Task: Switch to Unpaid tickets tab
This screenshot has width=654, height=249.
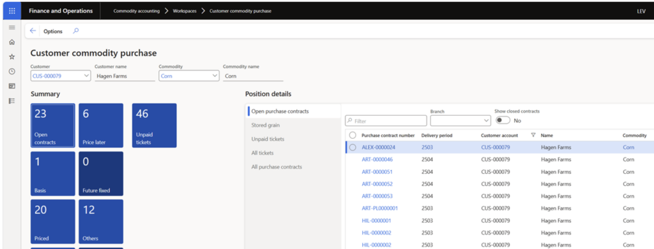Action: [x=268, y=139]
